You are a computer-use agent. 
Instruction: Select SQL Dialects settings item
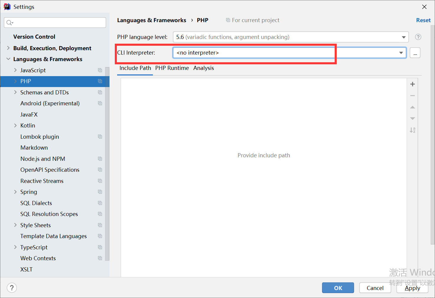coord(36,203)
